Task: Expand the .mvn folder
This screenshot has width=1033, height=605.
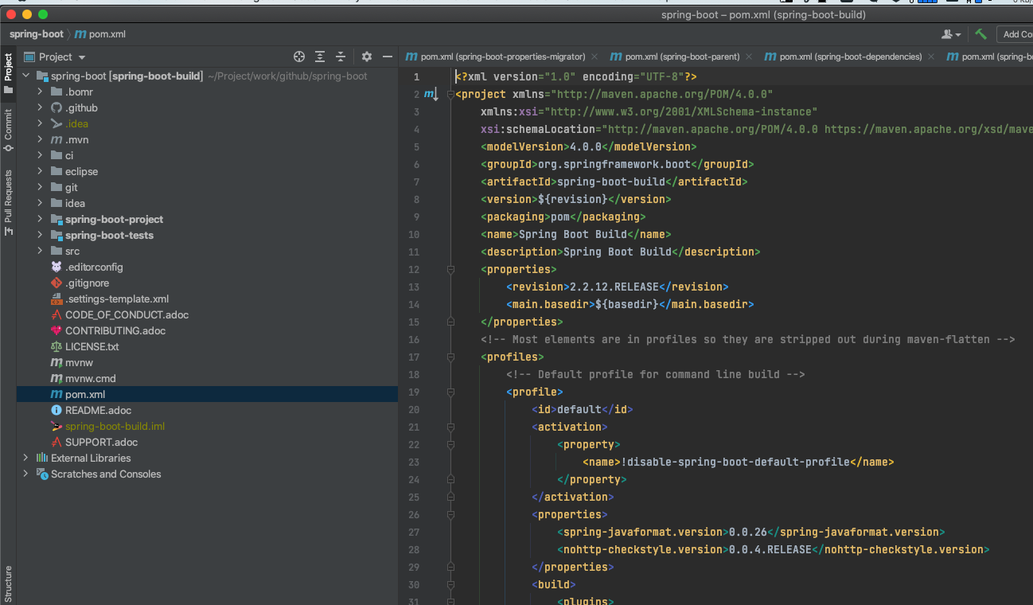Action: coord(40,139)
